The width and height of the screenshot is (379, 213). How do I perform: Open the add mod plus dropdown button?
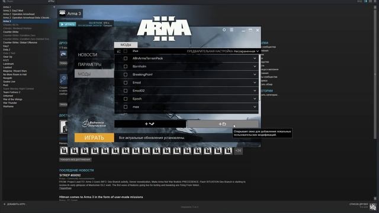click(150, 124)
